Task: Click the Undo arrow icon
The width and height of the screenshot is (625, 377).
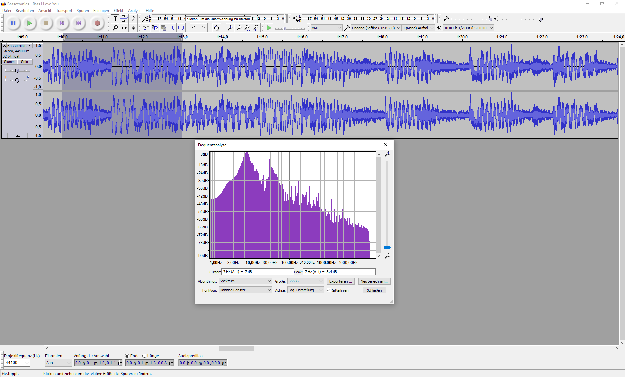Action: coord(194,28)
